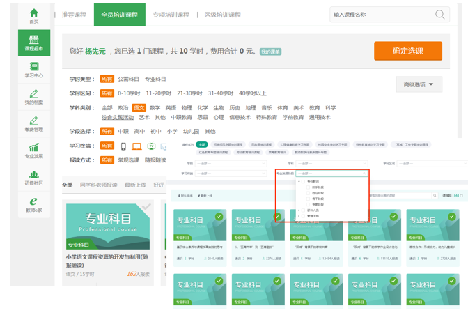Select the 同学科老师报读 list tab

[x=98, y=185]
